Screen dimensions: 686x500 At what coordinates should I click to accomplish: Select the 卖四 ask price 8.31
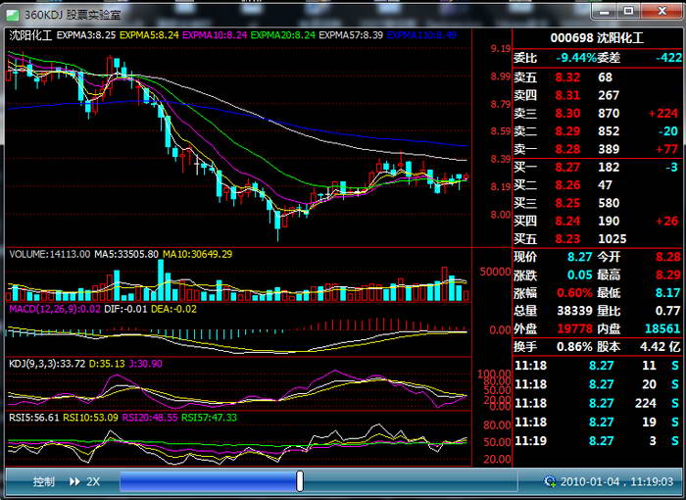567,95
